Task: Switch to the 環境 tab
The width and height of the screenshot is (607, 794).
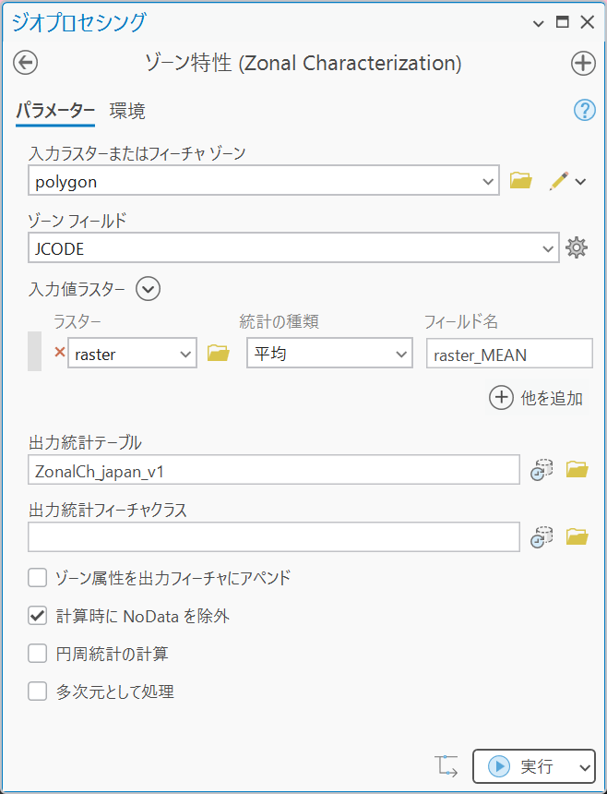Action: [x=127, y=111]
